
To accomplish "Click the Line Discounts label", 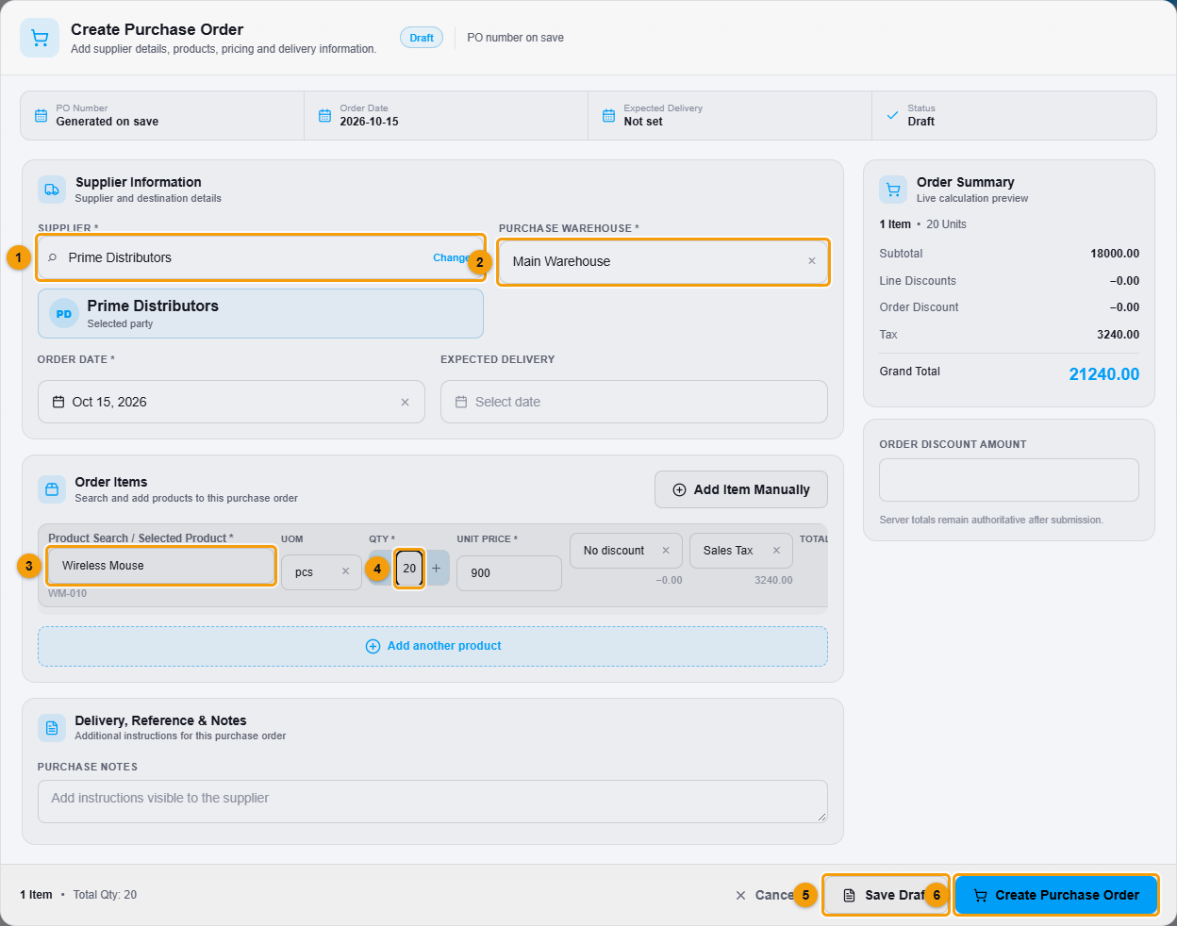I will [x=918, y=281].
